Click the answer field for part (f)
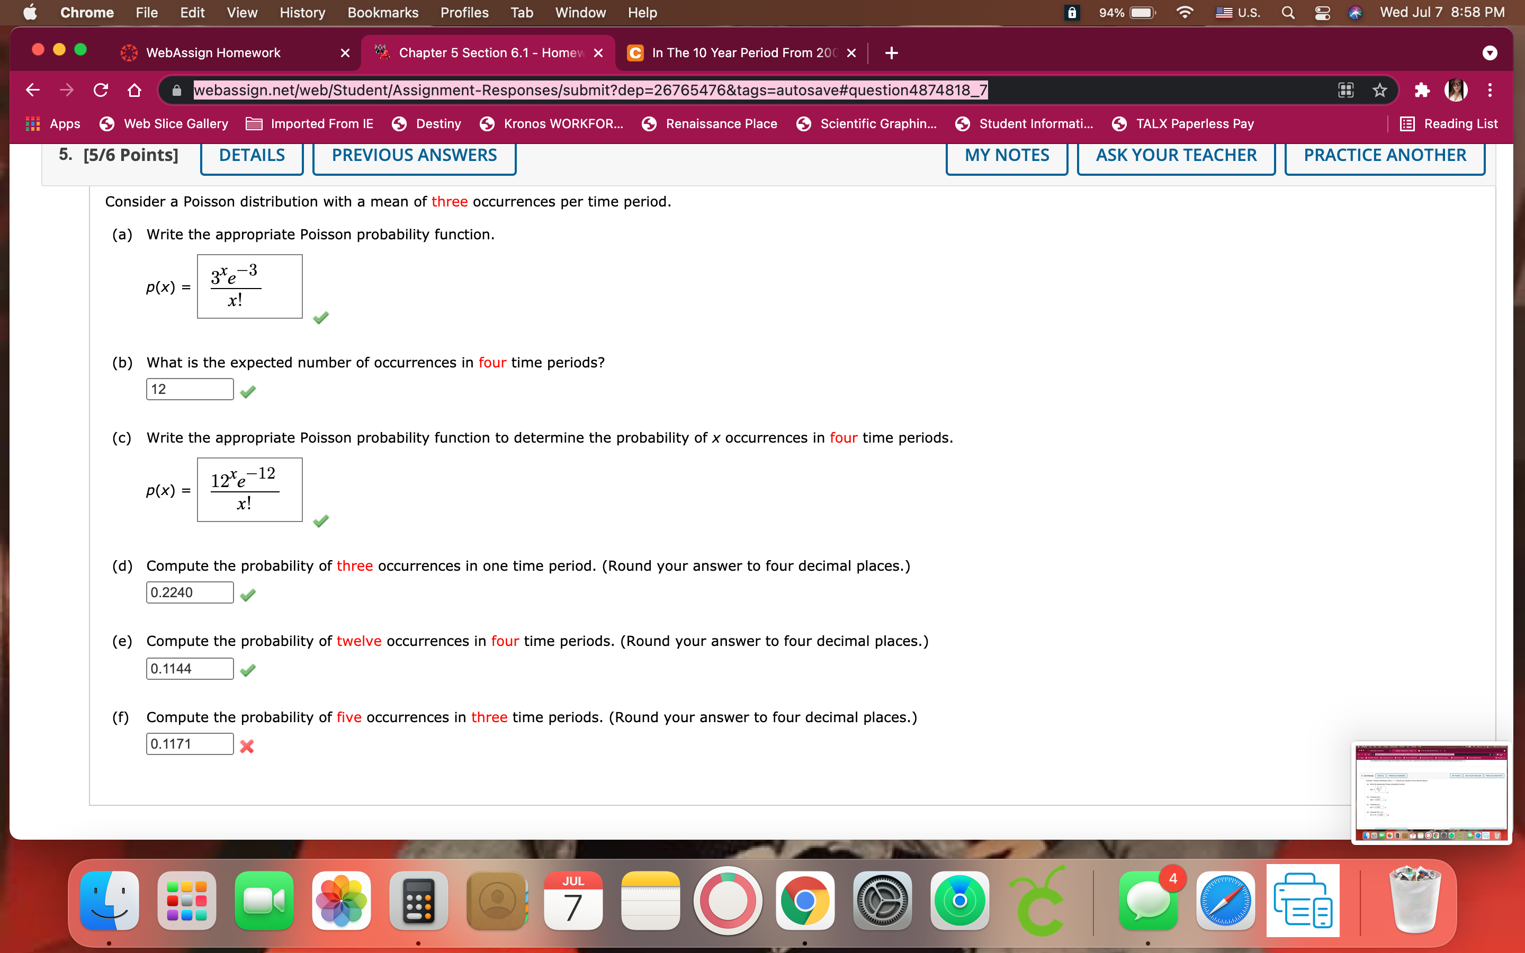The height and width of the screenshot is (953, 1525). tap(190, 744)
